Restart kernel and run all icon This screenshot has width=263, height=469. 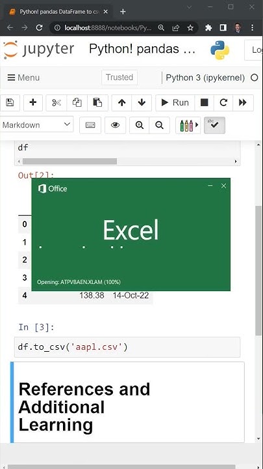pyautogui.click(x=243, y=103)
